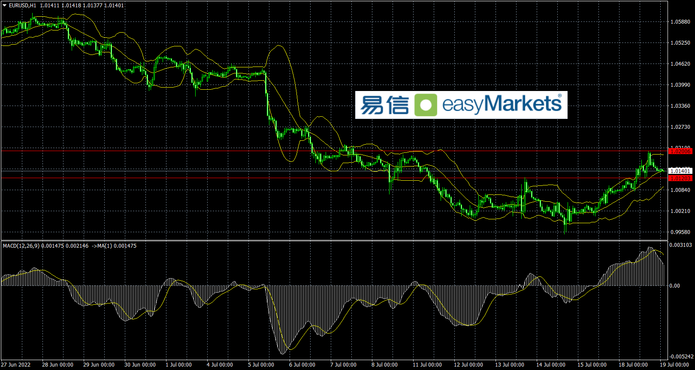Image resolution: width=695 pixels, height=370 pixels.
Task: Click the MACD scale value -0.005242
Action: [681, 357]
